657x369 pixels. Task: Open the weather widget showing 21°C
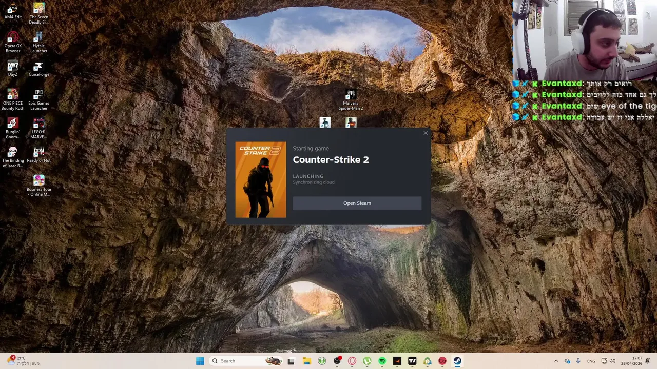(23, 361)
